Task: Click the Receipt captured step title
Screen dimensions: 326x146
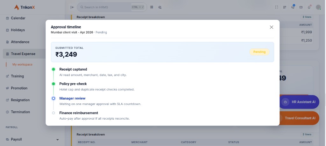Action: tap(73, 69)
